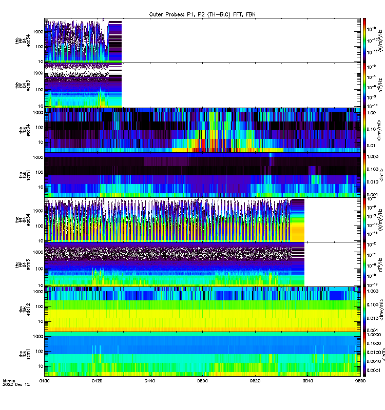Screen dimensions: 385x410
Task: Click inside the thc fbk scm1 spectrogram panel
Action: tap(202, 354)
